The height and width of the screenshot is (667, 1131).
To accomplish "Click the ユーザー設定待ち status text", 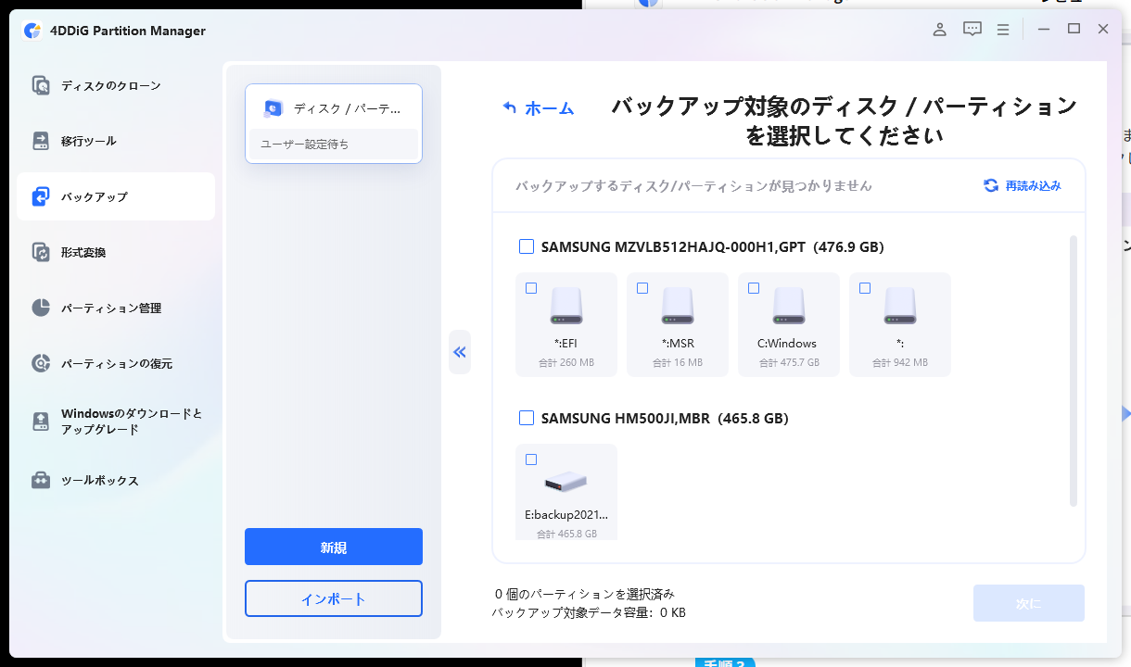I will point(305,145).
